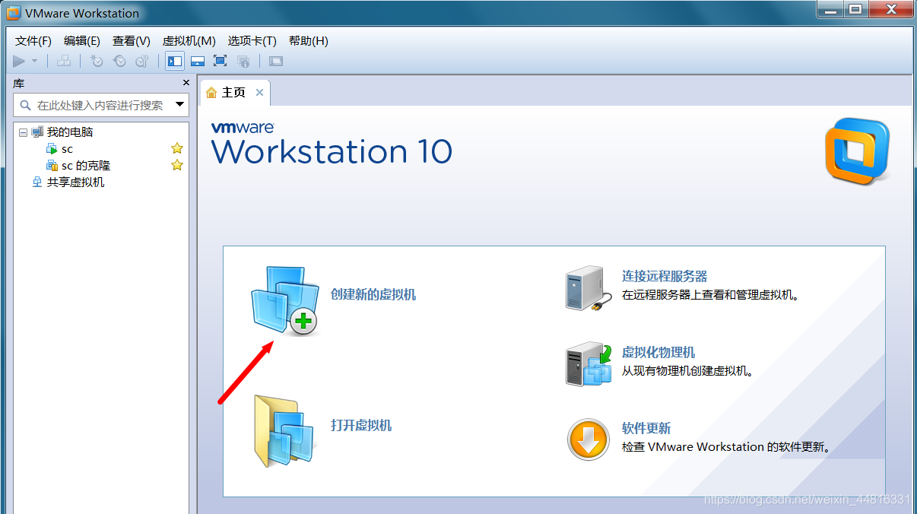Click the 库 panel header label
917x514 pixels.
(19, 82)
